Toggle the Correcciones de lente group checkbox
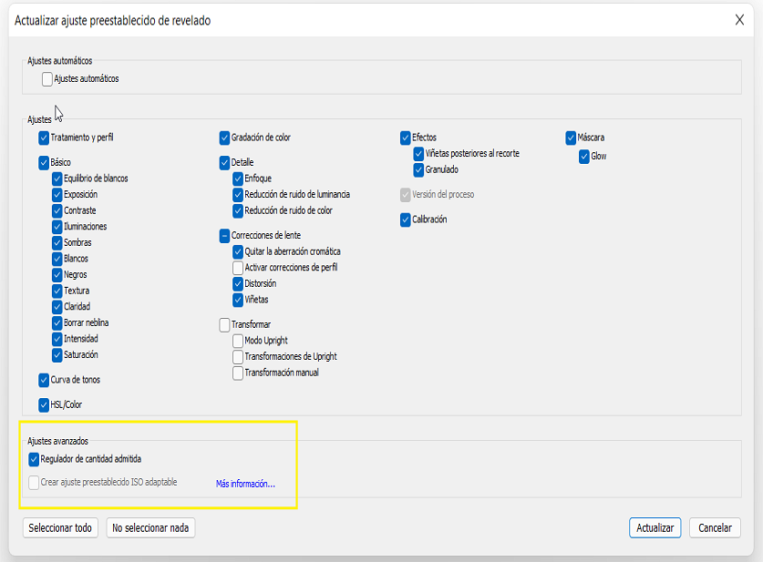The width and height of the screenshot is (763, 562). (x=224, y=236)
